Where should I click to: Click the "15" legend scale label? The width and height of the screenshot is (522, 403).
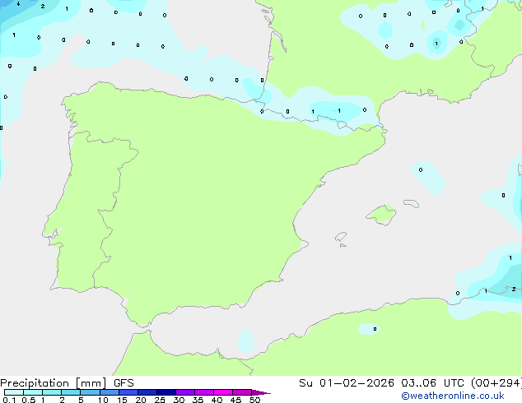click(x=122, y=400)
